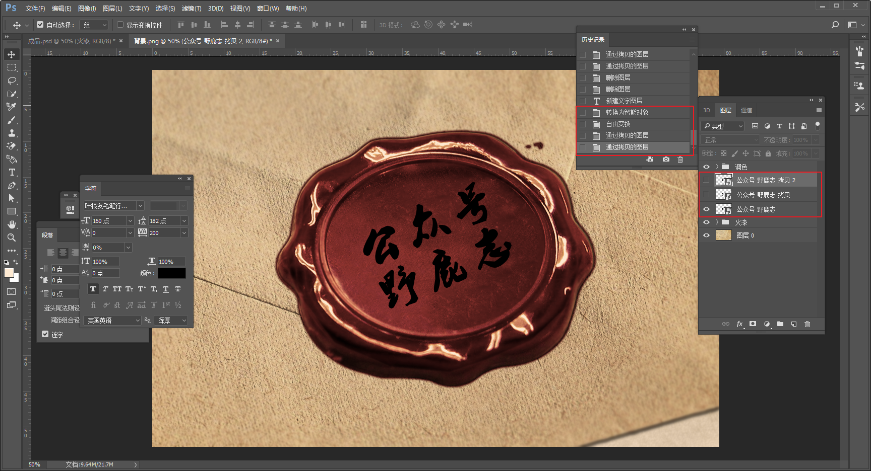The width and height of the screenshot is (871, 471).
Task: Expand the 火漆 layer group
Action: [717, 222]
